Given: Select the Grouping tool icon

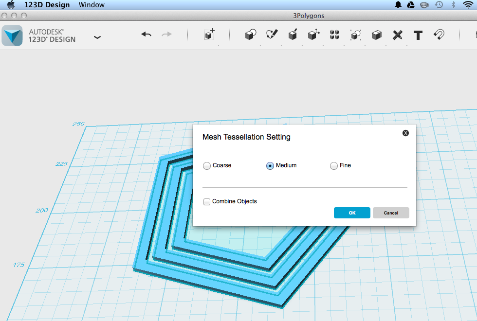Looking at the screenshot, I should pyautogui.click(x=356, y=35).
